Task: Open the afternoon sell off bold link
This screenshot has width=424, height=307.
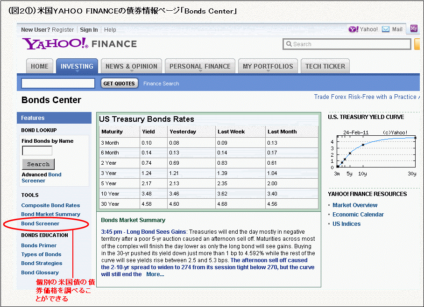Action: tap(208, 267)
